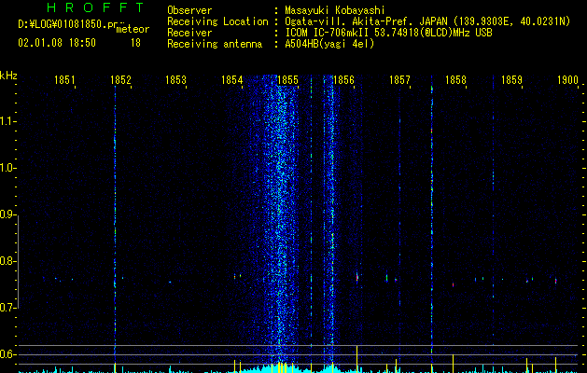Click time axis label 1900
This screenshot has width=587, height=373.
(x=567, y=80)
